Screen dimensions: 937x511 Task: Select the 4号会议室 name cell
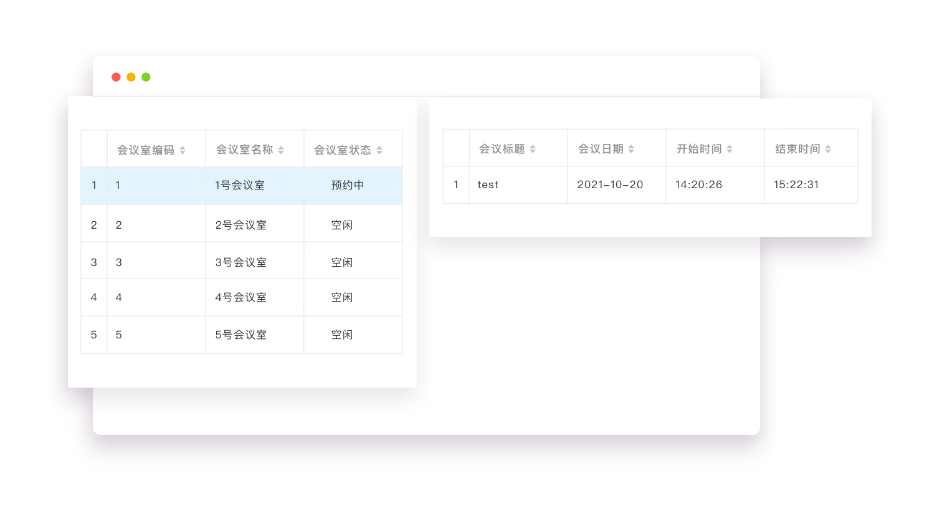click(255, 298)
